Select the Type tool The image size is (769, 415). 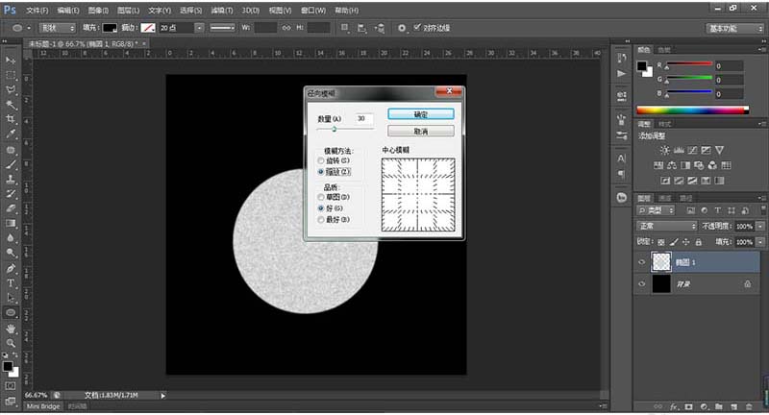tap(11, 283)
